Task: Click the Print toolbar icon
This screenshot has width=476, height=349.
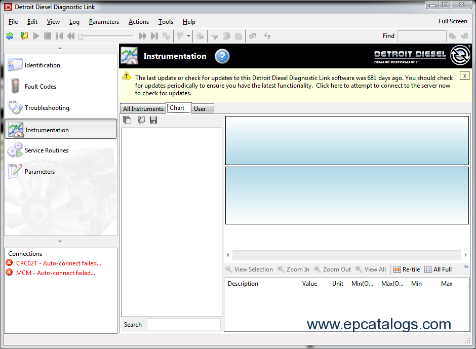Action: click(200, 36)
